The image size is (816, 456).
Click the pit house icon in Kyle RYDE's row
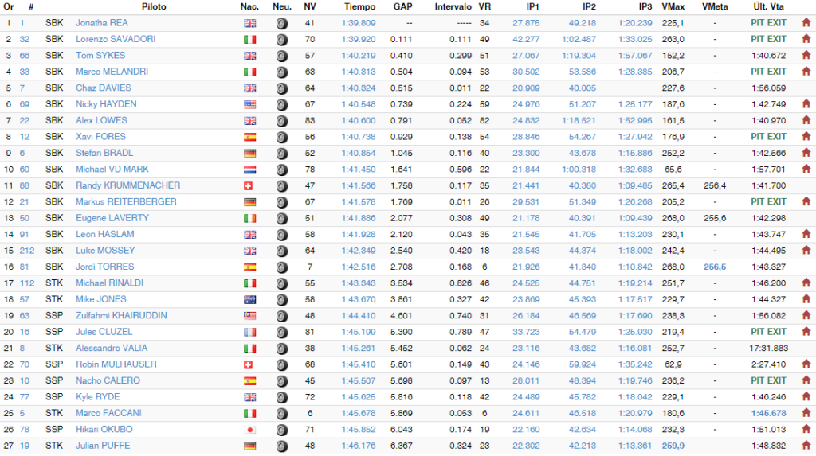tap(806, 397)
